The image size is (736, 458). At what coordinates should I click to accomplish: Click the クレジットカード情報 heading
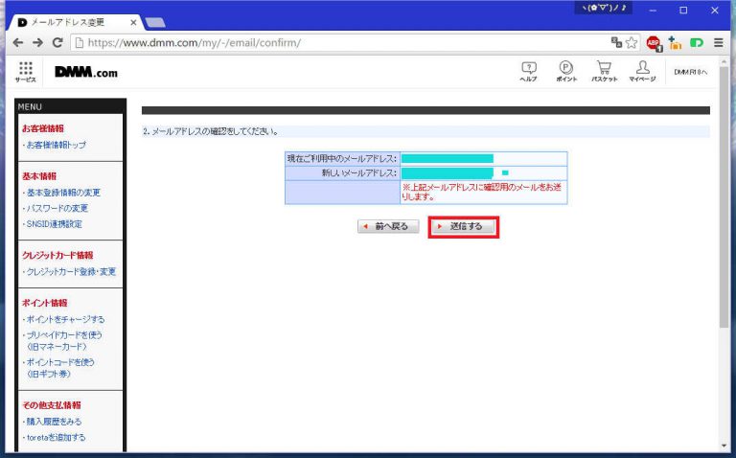tap(57, 255)
